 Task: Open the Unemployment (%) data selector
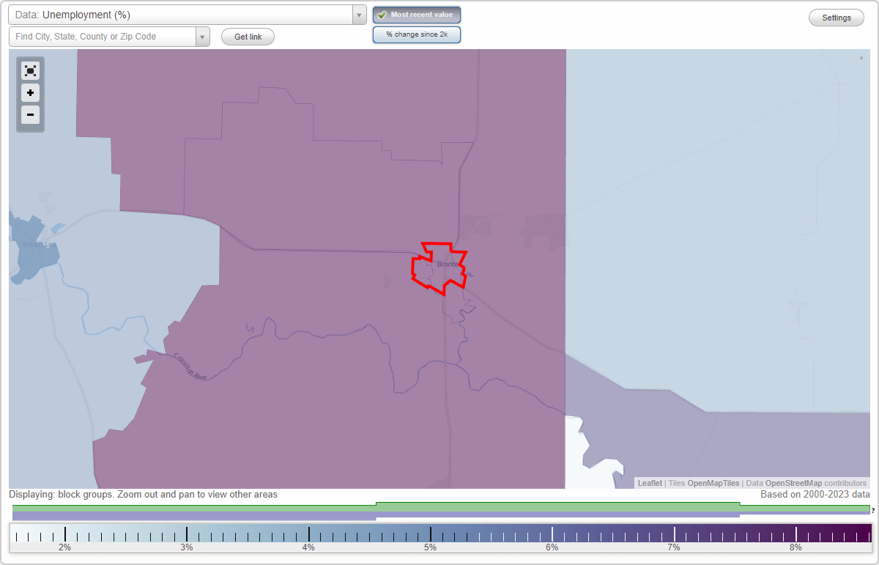[x=183, y=14]
